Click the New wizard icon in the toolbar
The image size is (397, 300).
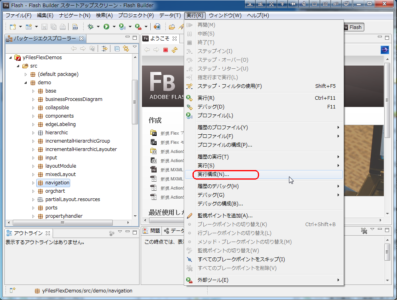click(x=13, y=27)
